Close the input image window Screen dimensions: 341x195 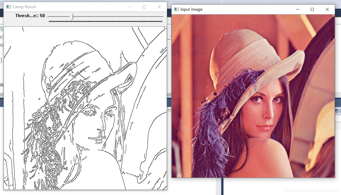pyautogui.click(x=327, y=9)
